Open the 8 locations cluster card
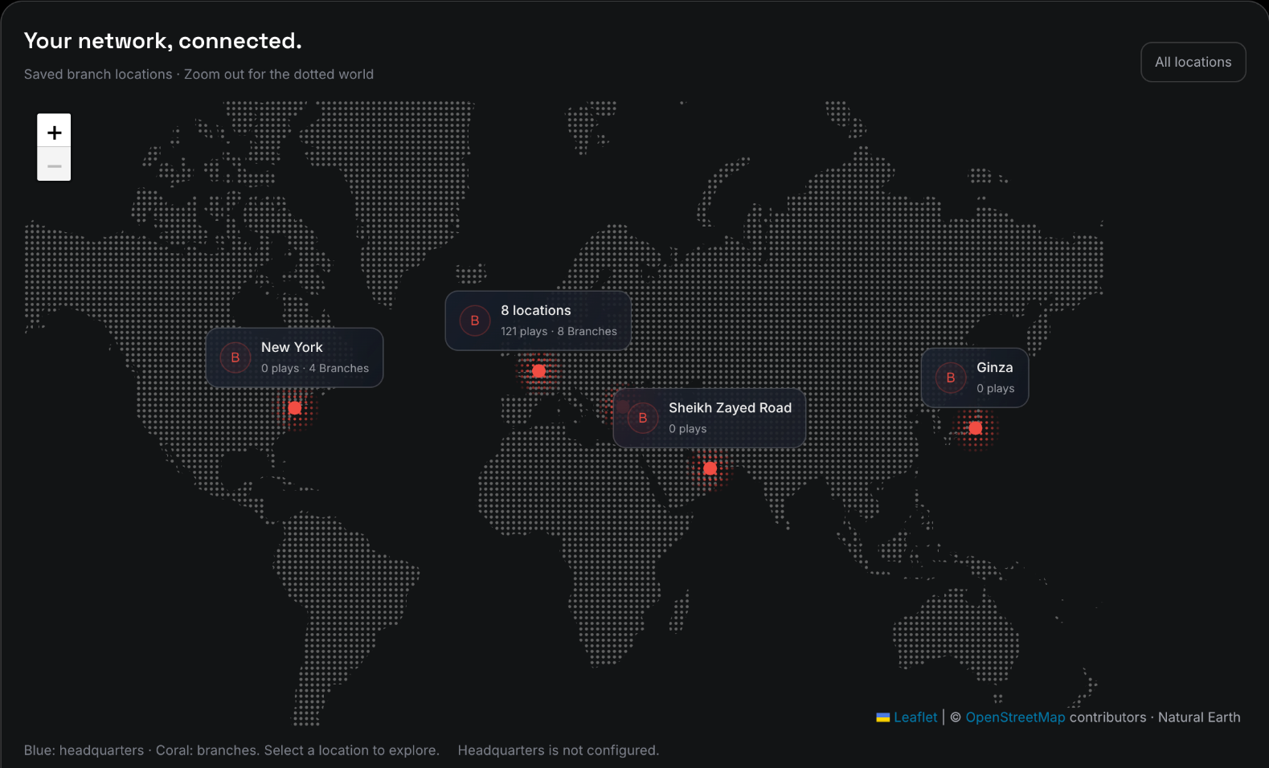 (x=538, y=321)
